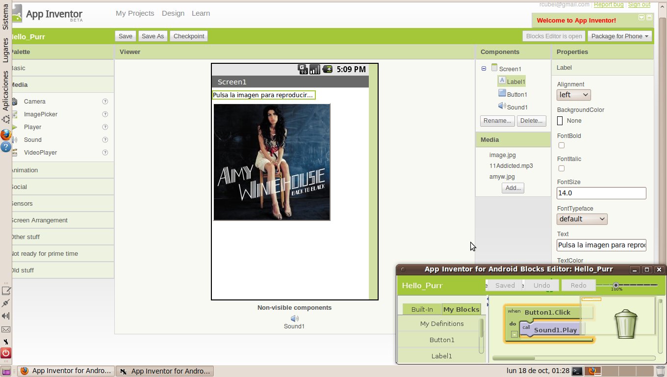
Task: Click the Screen1 icon in Components tree
Action: (x=494, y=68)
